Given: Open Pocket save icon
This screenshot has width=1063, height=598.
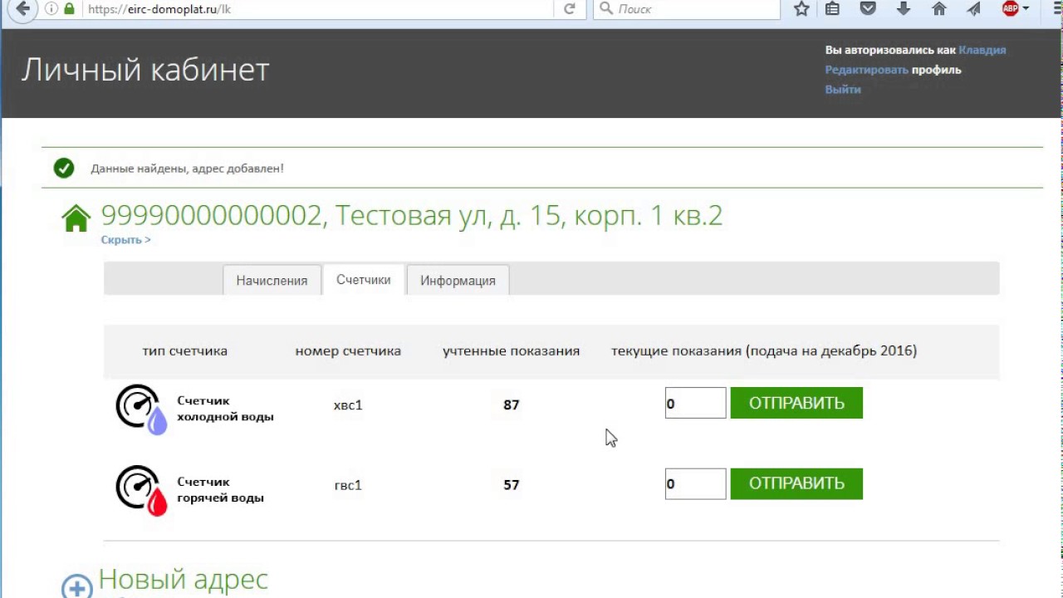Looking at the screenshot, I should click(x=867, y=8).
